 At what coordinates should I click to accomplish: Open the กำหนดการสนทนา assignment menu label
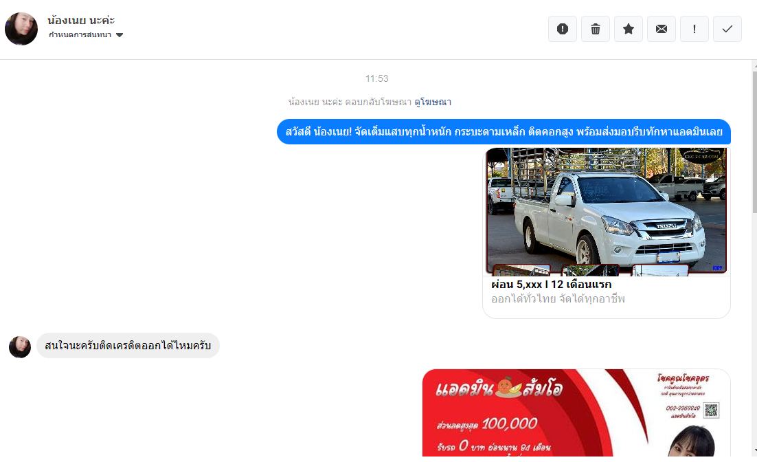pos(80,35)
